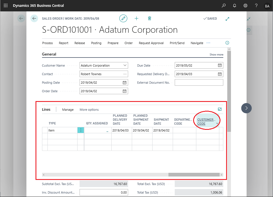Screen dimensions: 273x197
Task: Open the app launcher waffle menu
Action: pos(6,6)
